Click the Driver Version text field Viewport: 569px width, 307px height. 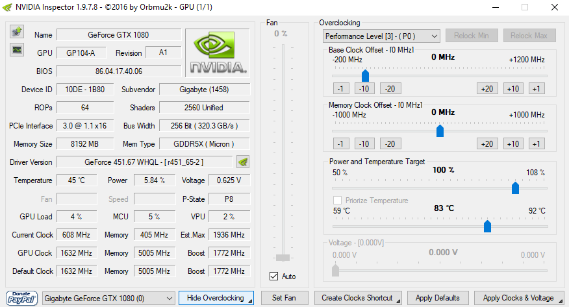coord(144,162)
